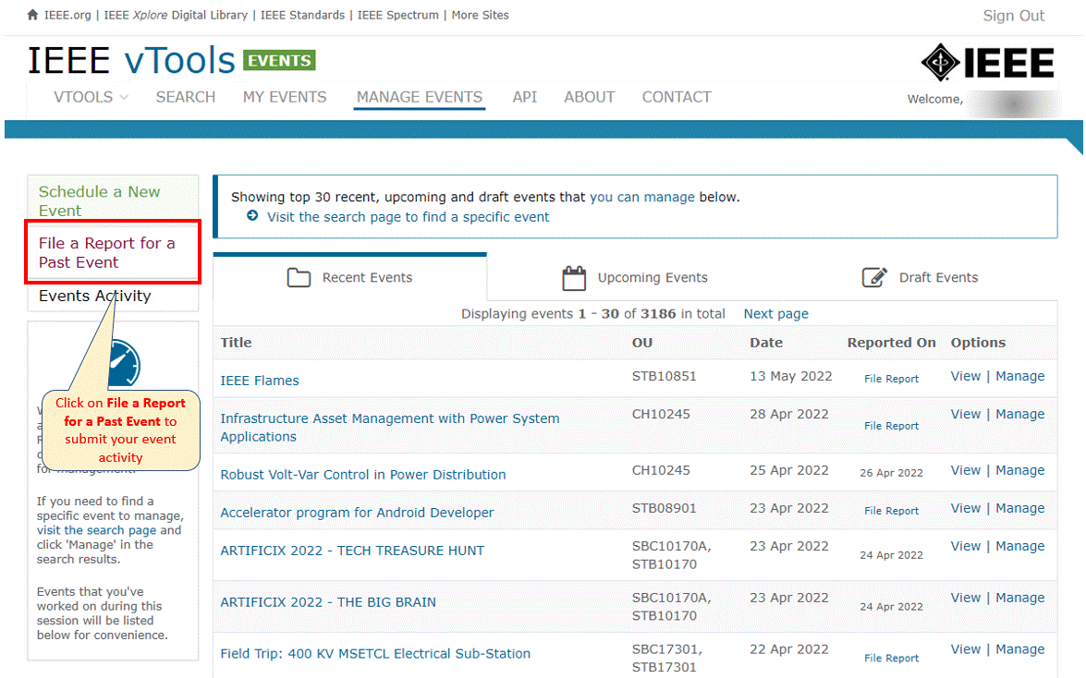Viewport: 1086px width, 678px height.
Task: Visit the search page to find a specific event
Action: 408,217
